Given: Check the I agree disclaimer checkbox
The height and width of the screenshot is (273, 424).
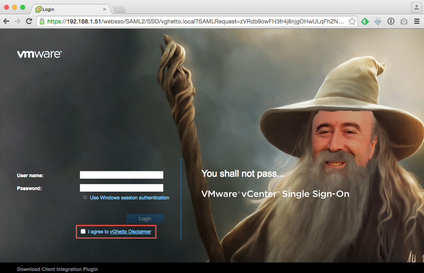Looking at the screenshot, I should pyautogui.click(x=83, y=231).
